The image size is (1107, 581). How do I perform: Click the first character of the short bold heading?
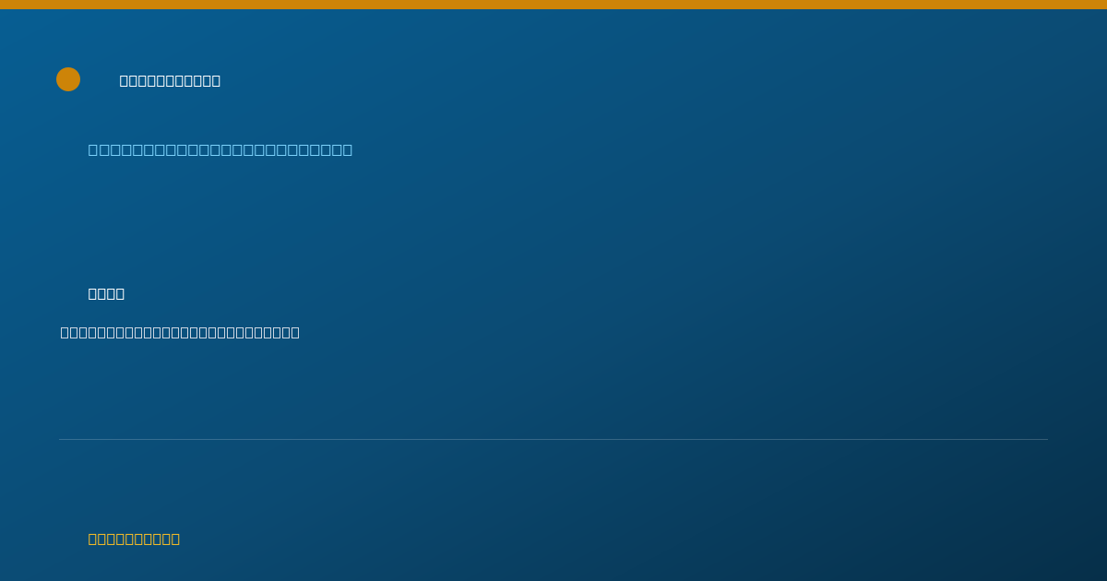coord(93,293)
